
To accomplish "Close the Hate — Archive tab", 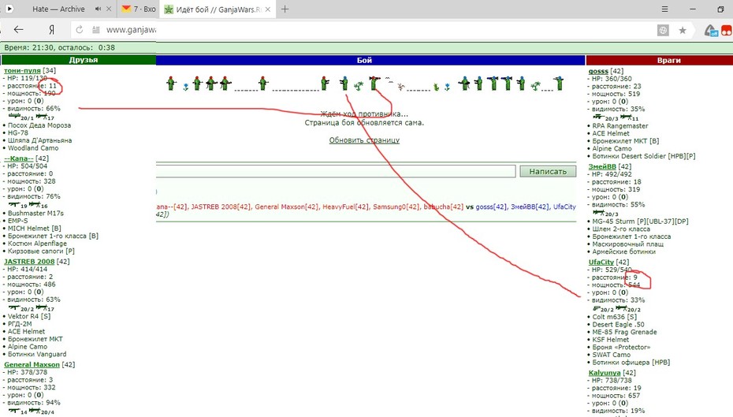I will (x=109, y=9).
